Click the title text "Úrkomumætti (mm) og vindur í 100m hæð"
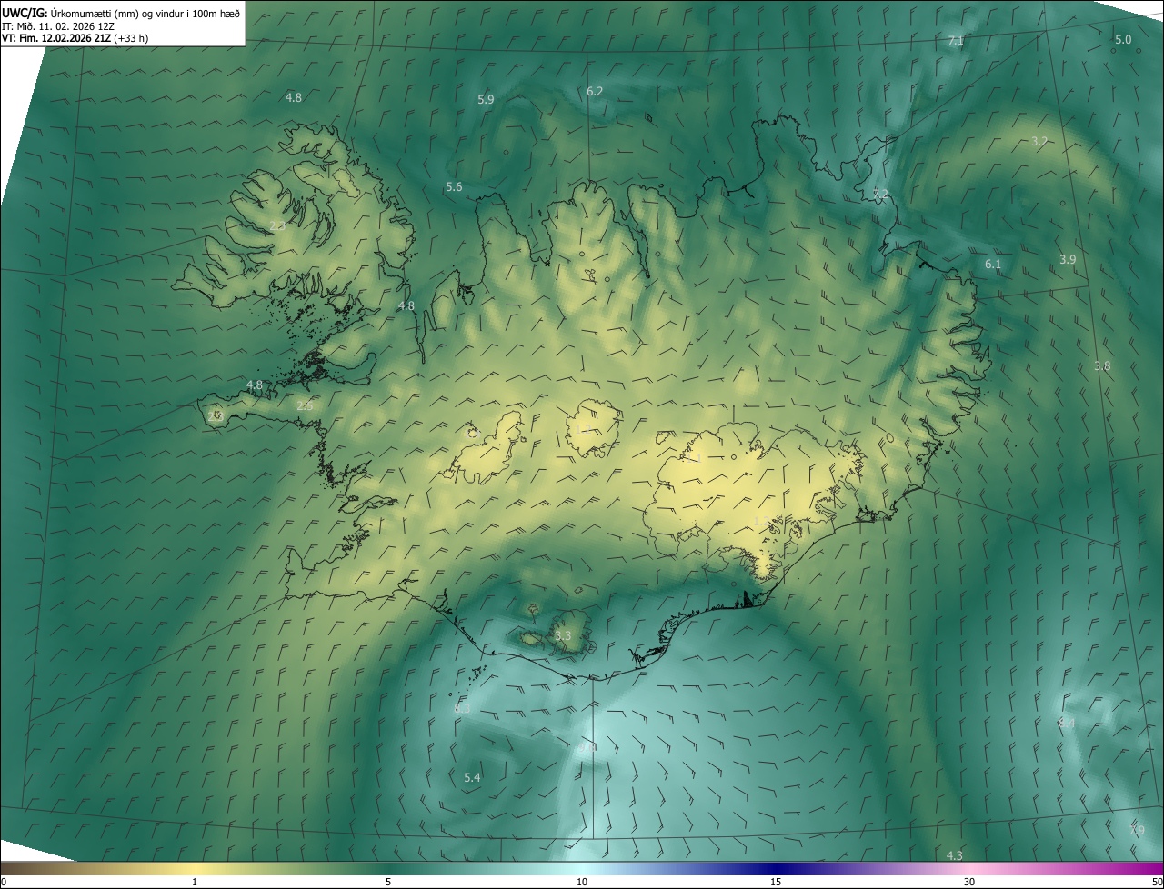The width and height of the screenshot is (1164, 889). tap(145, 13)
